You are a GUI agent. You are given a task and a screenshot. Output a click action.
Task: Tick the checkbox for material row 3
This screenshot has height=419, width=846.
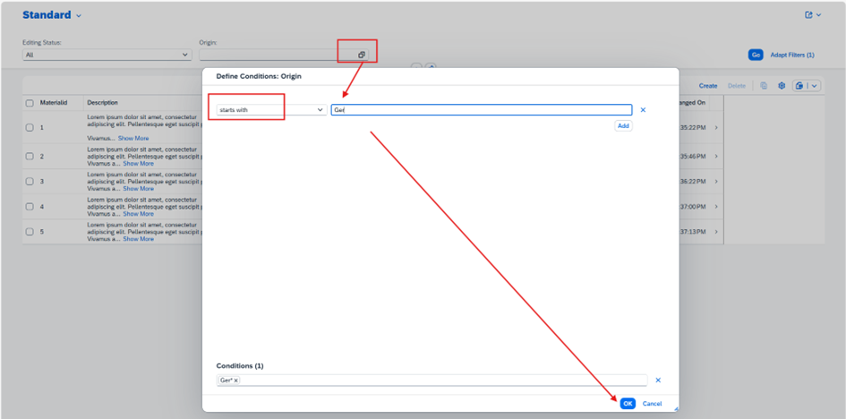pos(30,182)
